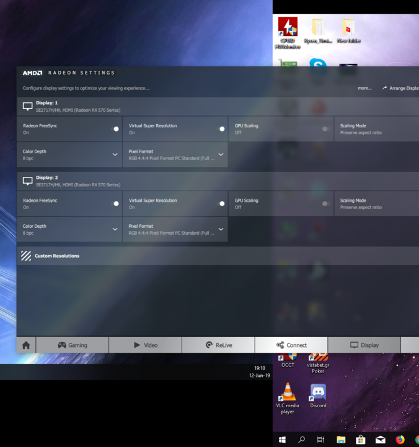Screen dimensions: 419x447
Task: Click the Home icon in Radeon Settings
Action: (x=26, y=345)
